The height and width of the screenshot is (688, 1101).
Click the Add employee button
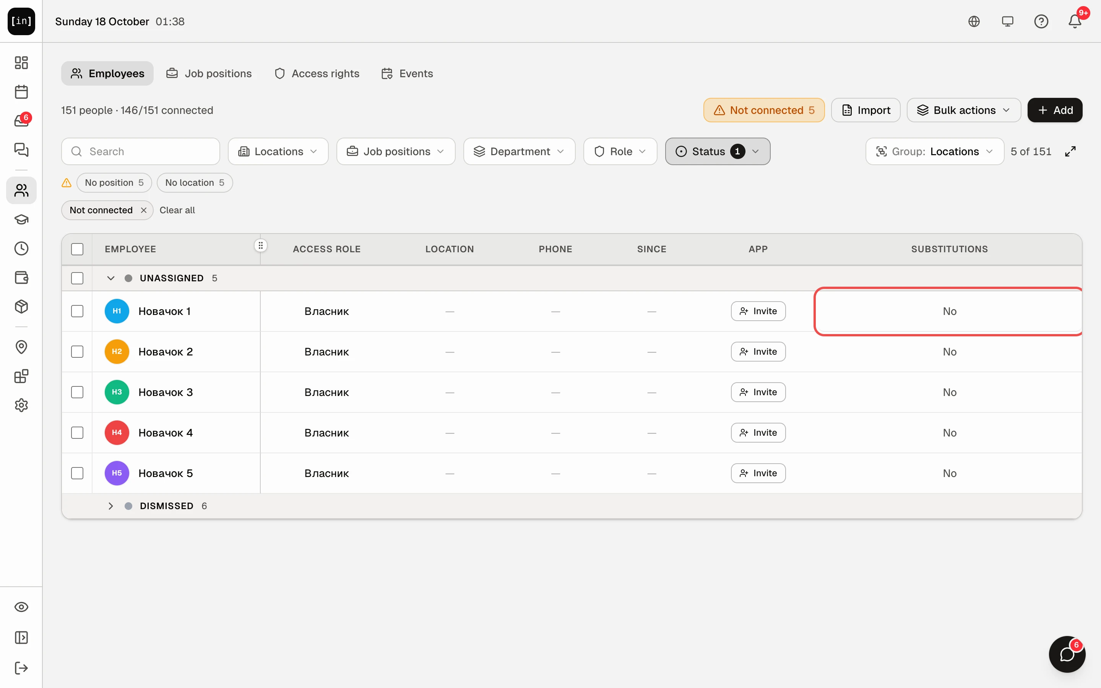[x=1055, y=110]
